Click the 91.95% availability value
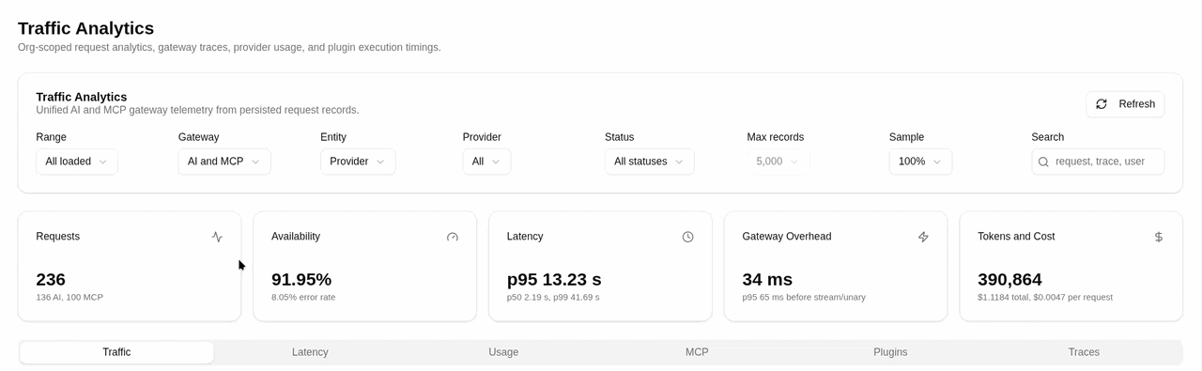 click(301, 280)
